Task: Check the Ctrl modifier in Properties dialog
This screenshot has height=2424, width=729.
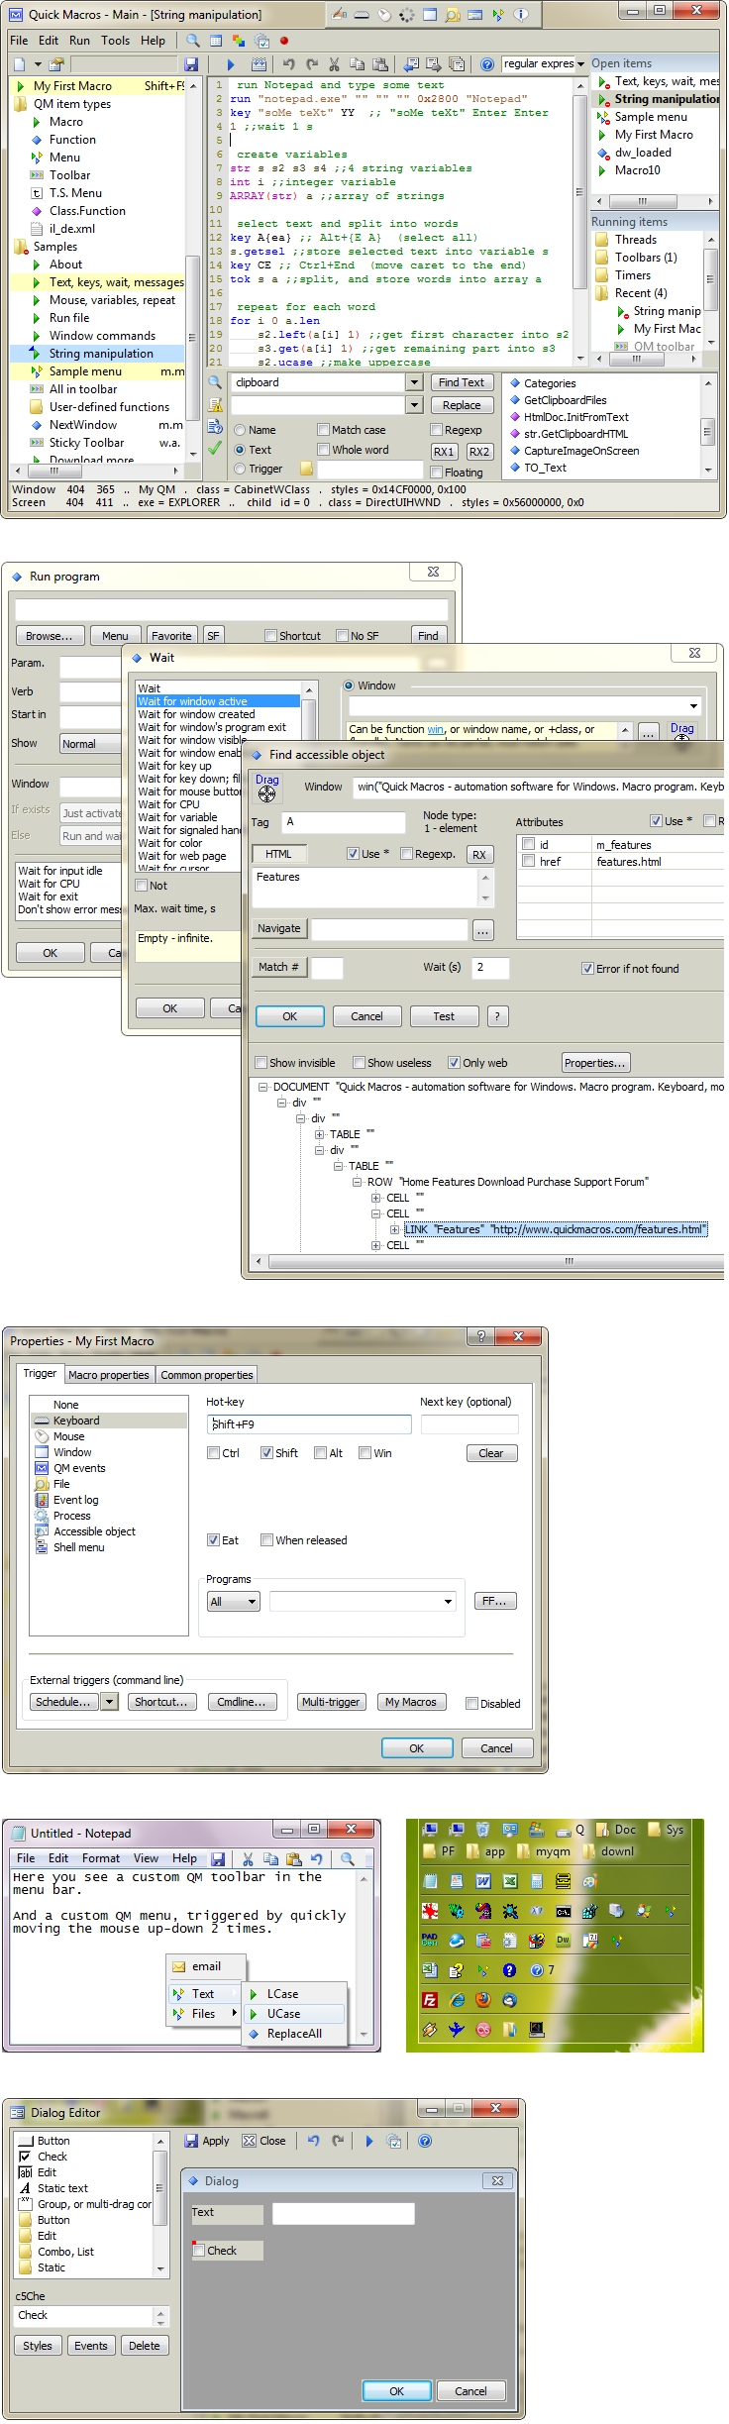Action: point(213,1453)
